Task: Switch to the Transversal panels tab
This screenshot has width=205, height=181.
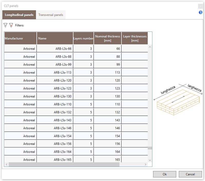Action: 51,15
